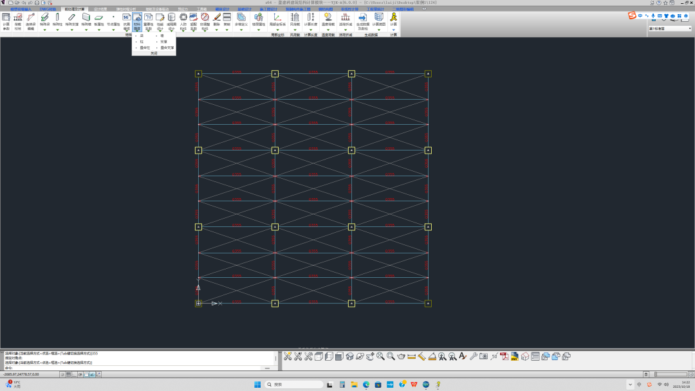Open the 板属性 slab property tool
Viewport: 695px width, 391px height.
pos(99,20)
